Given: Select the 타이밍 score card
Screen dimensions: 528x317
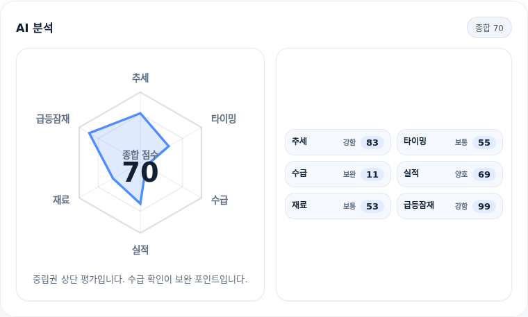Looking at the screenshot, I should coord(449,142).
